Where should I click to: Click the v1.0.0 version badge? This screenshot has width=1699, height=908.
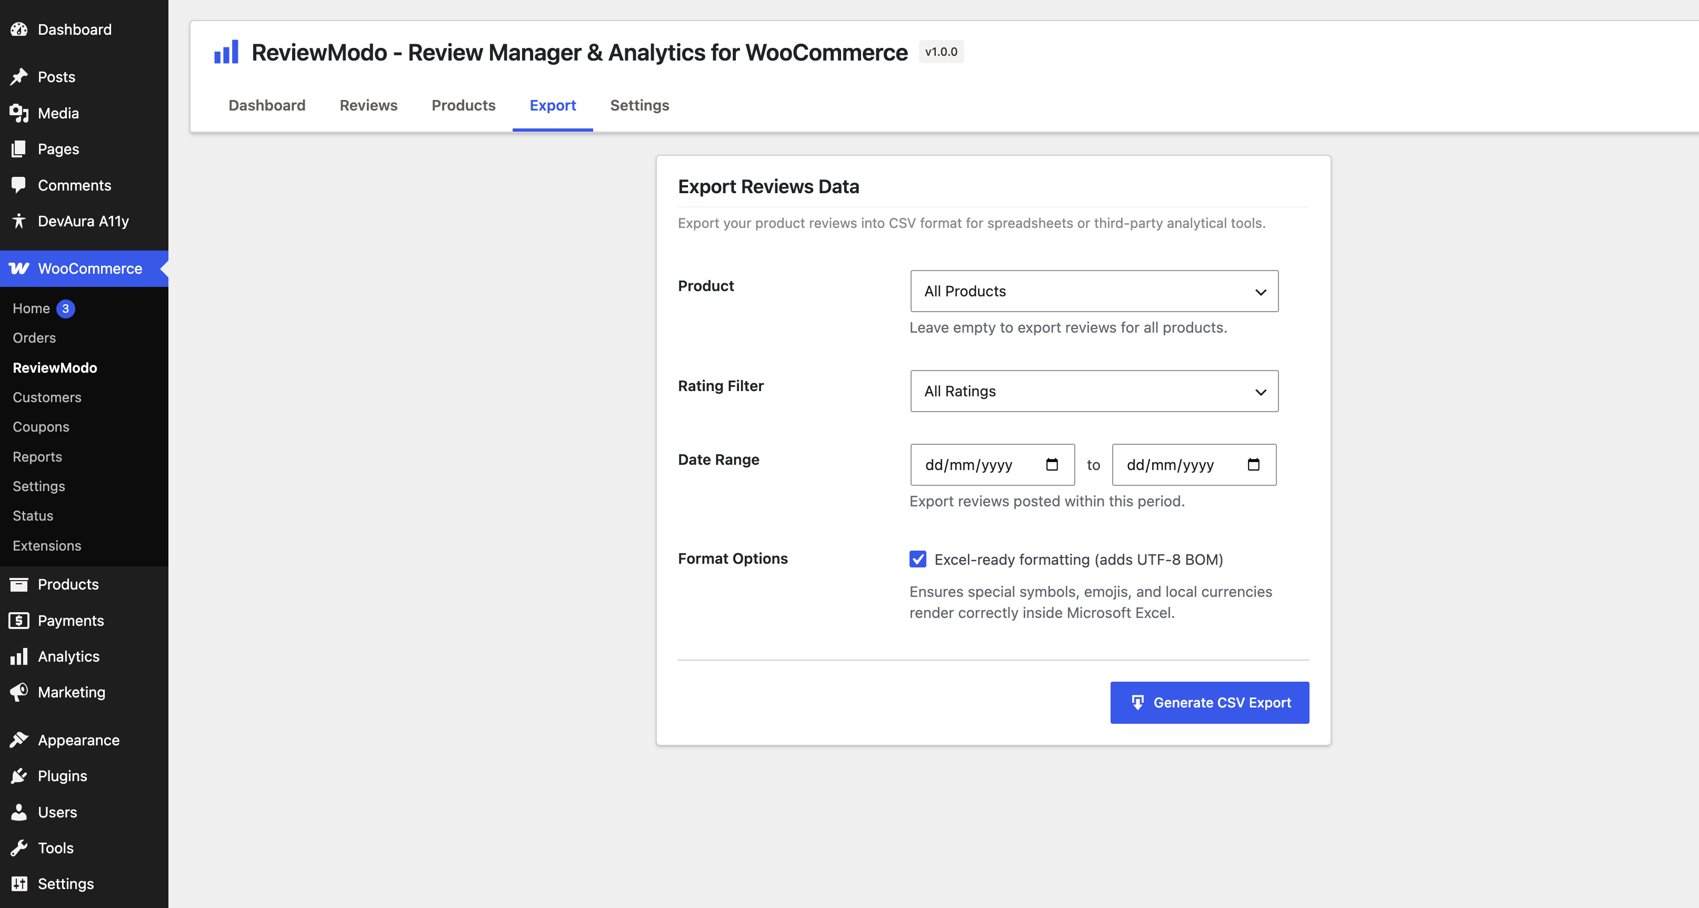coord(941,52)
